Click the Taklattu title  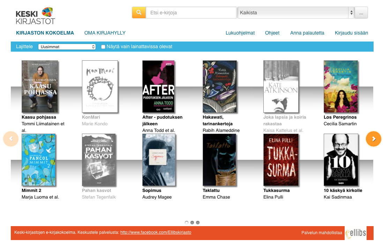click(211, 191)
